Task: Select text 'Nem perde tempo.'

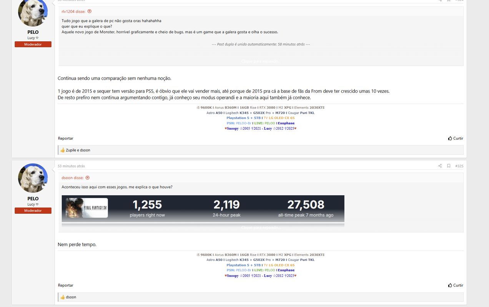Action: point(77,244)
